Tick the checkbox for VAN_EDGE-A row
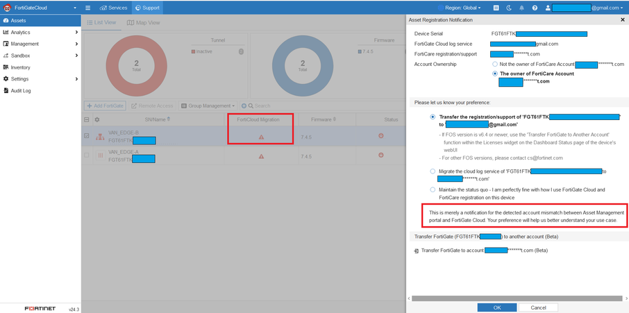The width and height of the screenshot is (629, 313). (87, 155)
